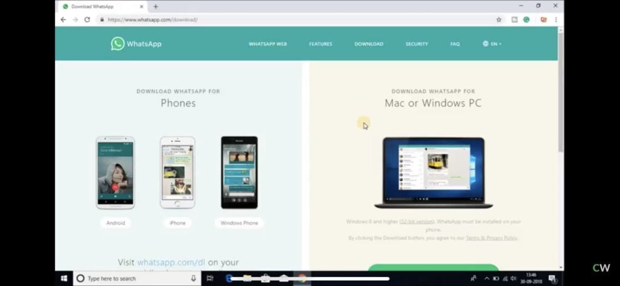Screen dimensions: 620x286
Task: Select the Download WhatsApp browser tab
Action: click(x=103, y=7)
